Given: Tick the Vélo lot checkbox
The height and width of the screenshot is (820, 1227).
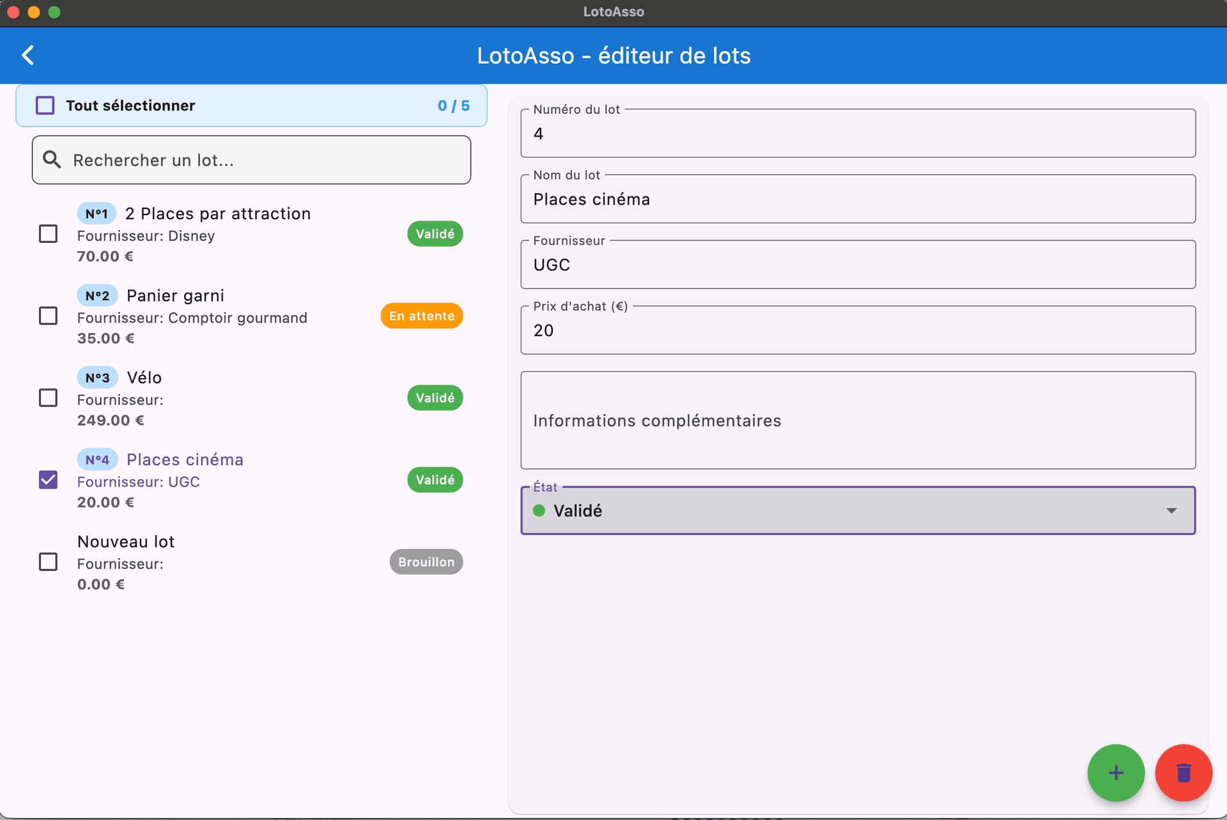Looking at the screenshot, I should 49,398.
